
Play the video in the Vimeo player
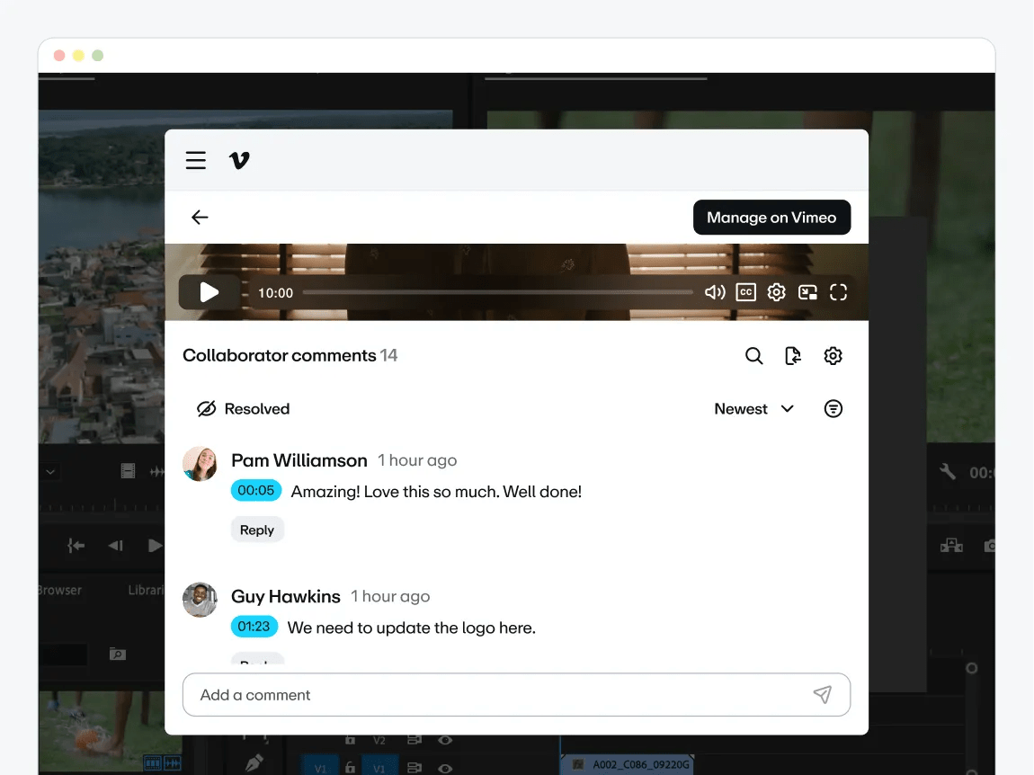209,292
